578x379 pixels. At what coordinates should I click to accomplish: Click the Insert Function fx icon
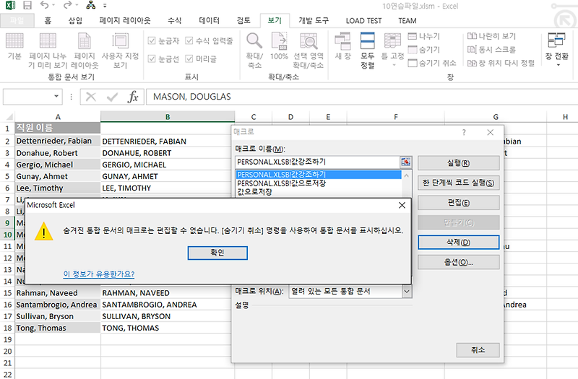133,97
